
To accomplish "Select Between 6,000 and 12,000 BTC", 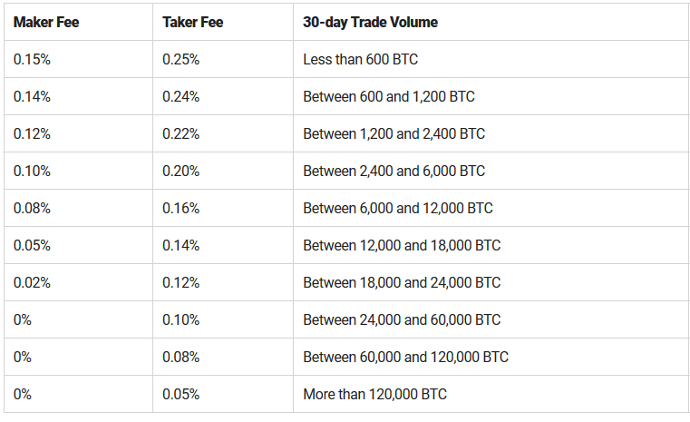I will pos(491,208).
